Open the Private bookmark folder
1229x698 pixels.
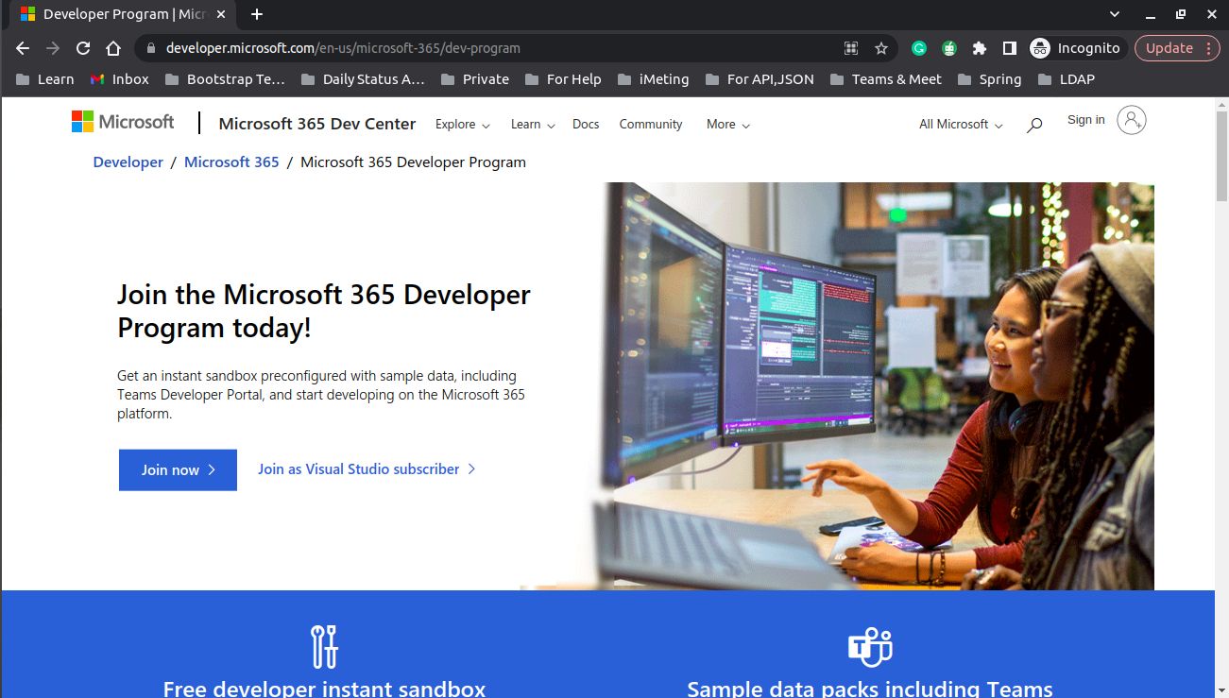[475, 79]
